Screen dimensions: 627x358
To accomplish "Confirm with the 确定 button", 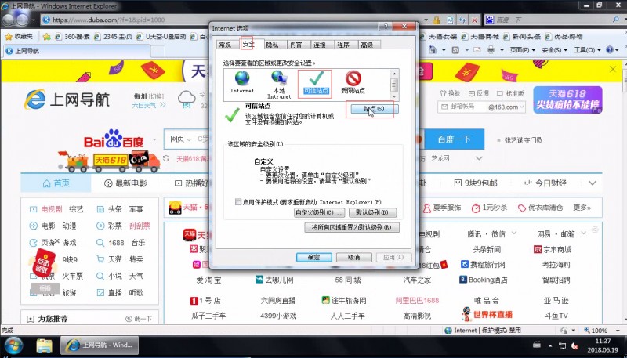I will click(314, 257).
